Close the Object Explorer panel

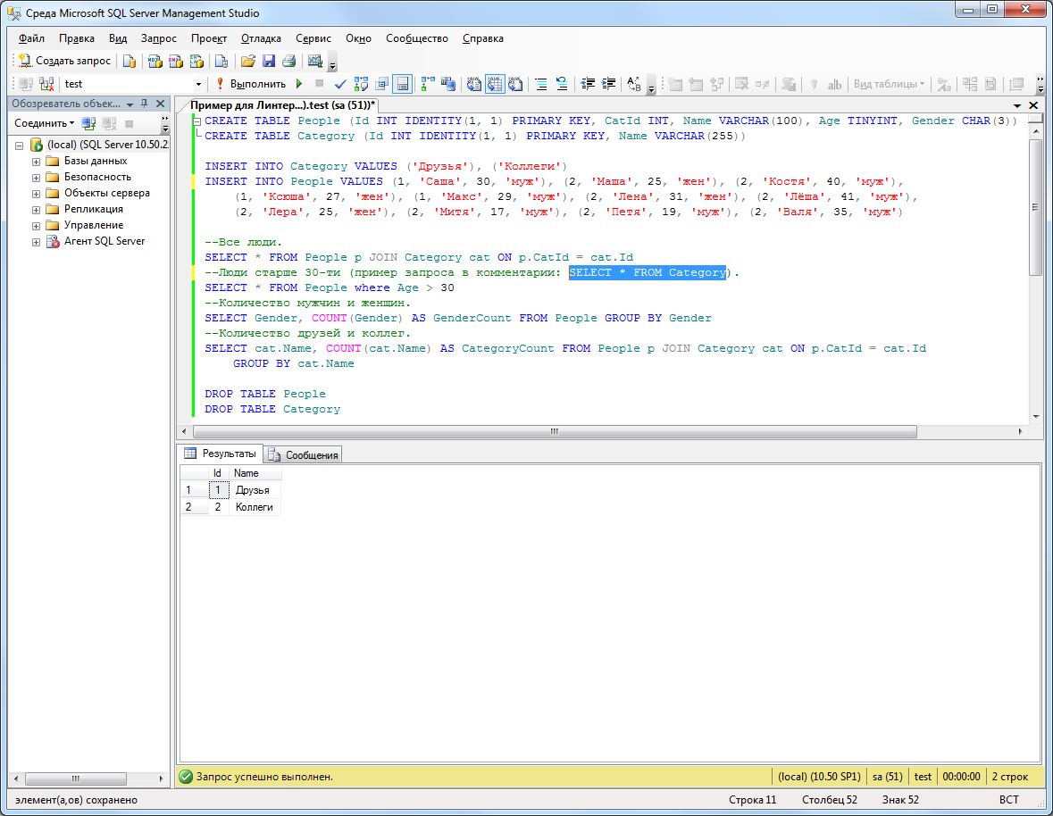click(160, 104)
